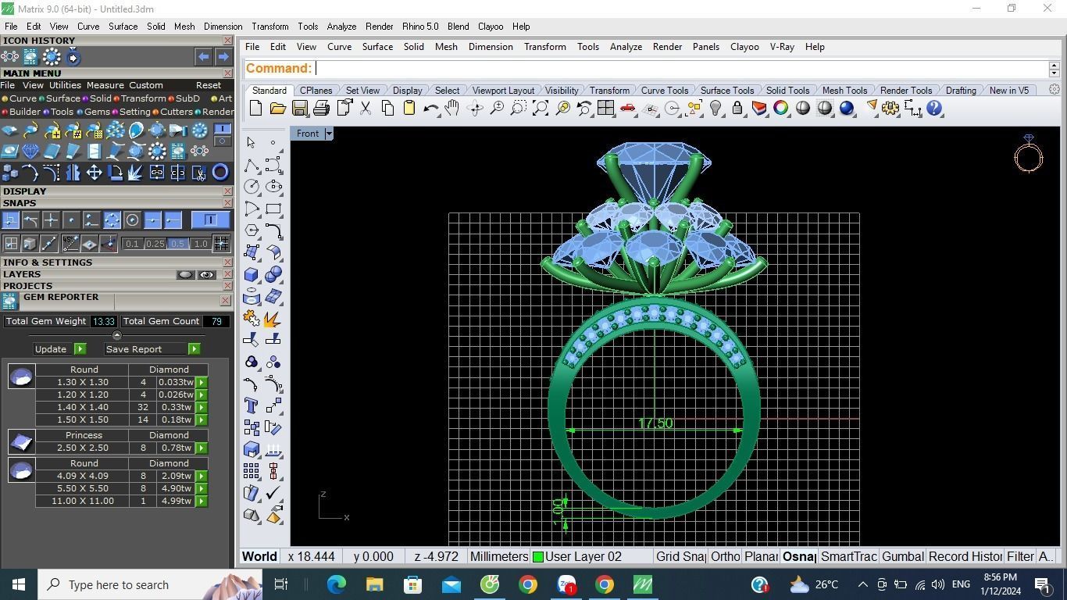Screen dimensions: 1067x600
Task: Click the ring tool icon in Matrix menu
Action: 220,173
